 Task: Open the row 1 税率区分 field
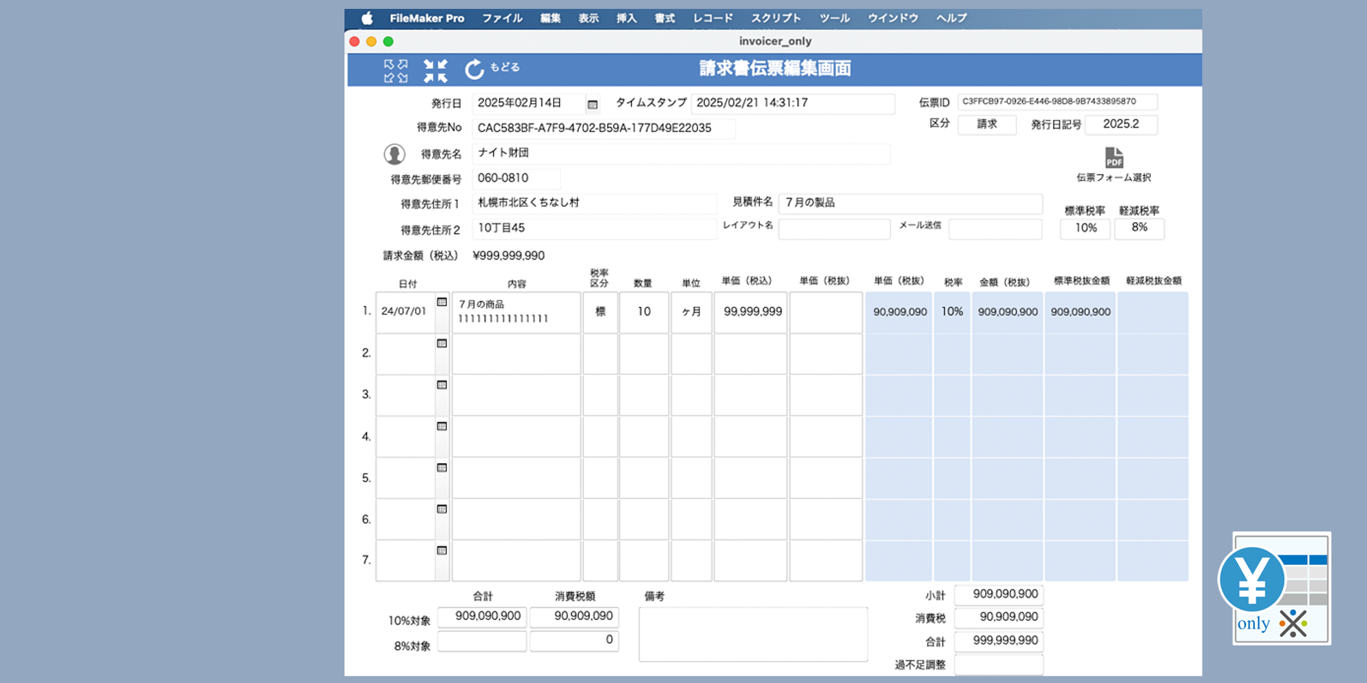point(600,312)
